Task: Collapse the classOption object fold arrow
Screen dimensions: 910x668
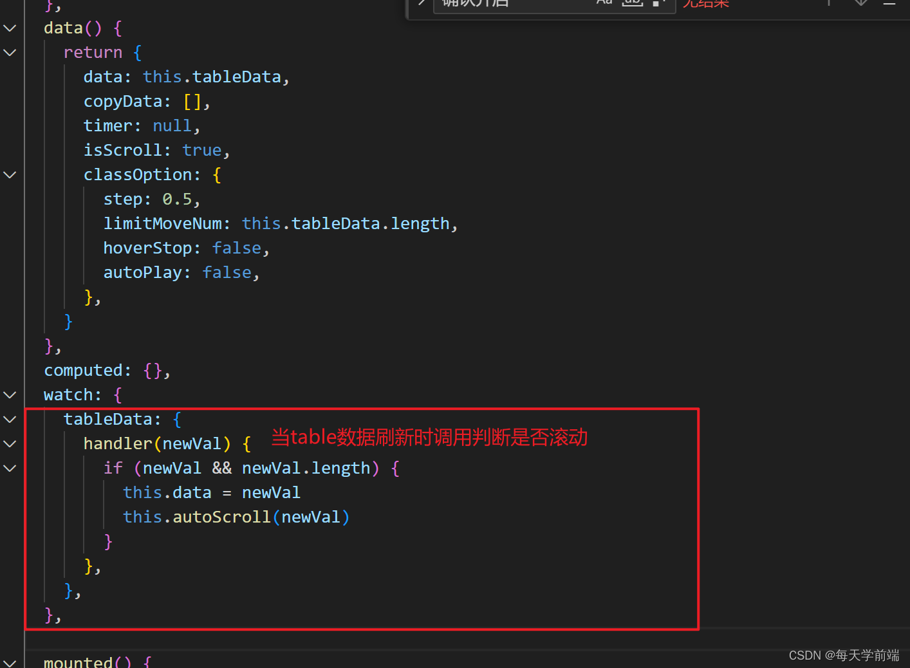Action: [x=10, y=174]
